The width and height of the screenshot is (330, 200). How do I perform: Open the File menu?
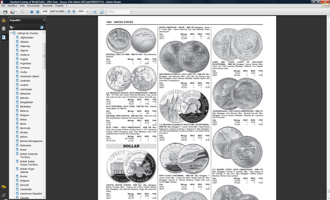click(3, 6)
